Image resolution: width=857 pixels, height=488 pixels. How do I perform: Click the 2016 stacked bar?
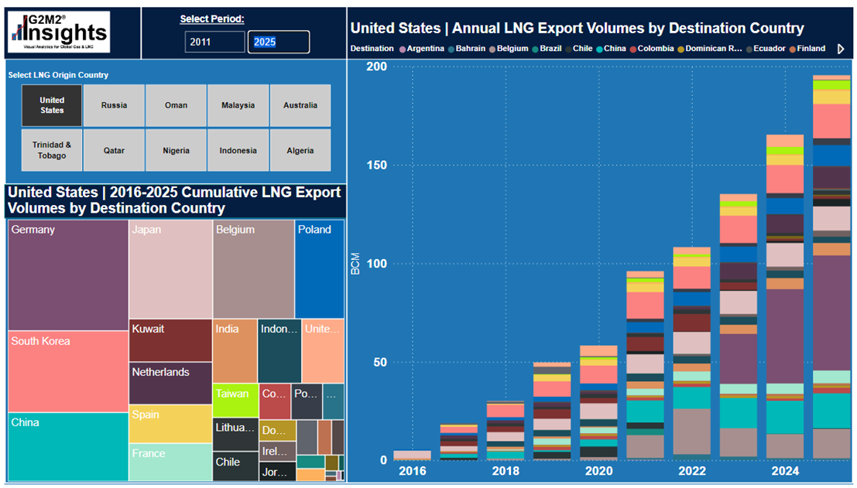413,456
